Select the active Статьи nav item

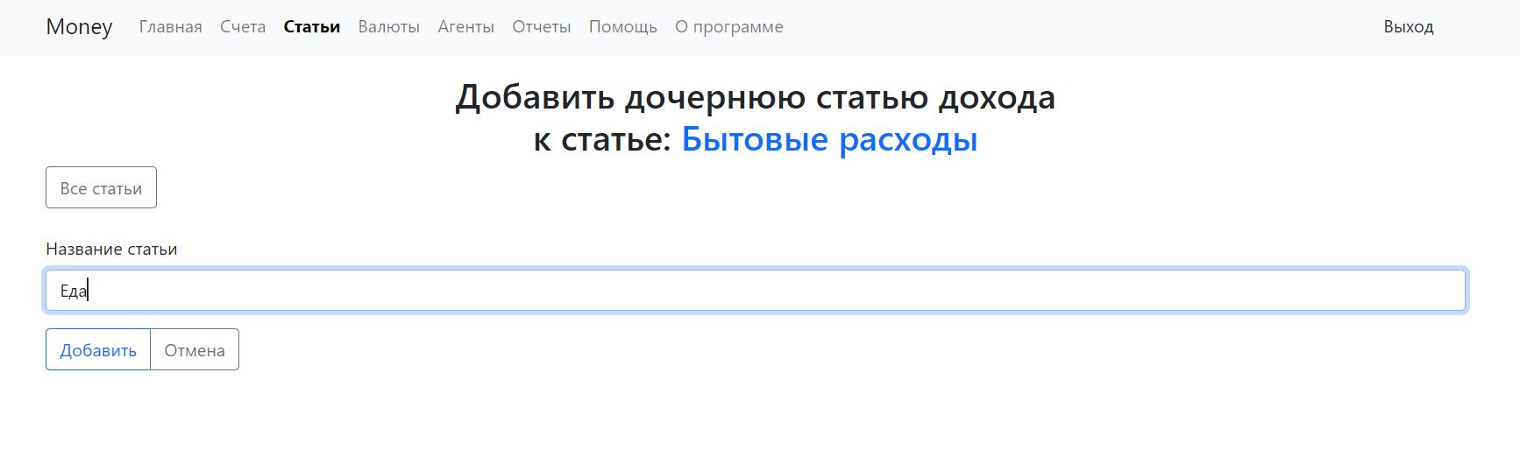point(311,27)
